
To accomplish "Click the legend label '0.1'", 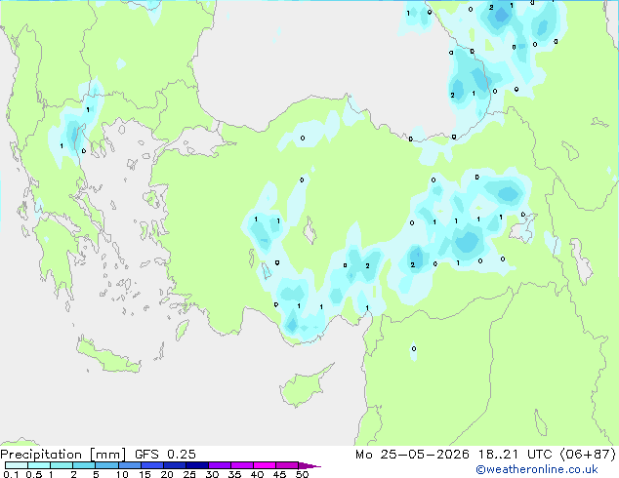I will point(11,474).
